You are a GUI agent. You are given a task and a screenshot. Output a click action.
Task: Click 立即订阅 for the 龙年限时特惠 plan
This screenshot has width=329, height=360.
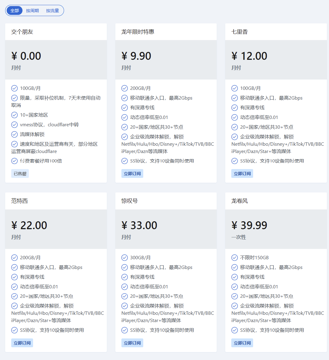[x=132, y=174]
